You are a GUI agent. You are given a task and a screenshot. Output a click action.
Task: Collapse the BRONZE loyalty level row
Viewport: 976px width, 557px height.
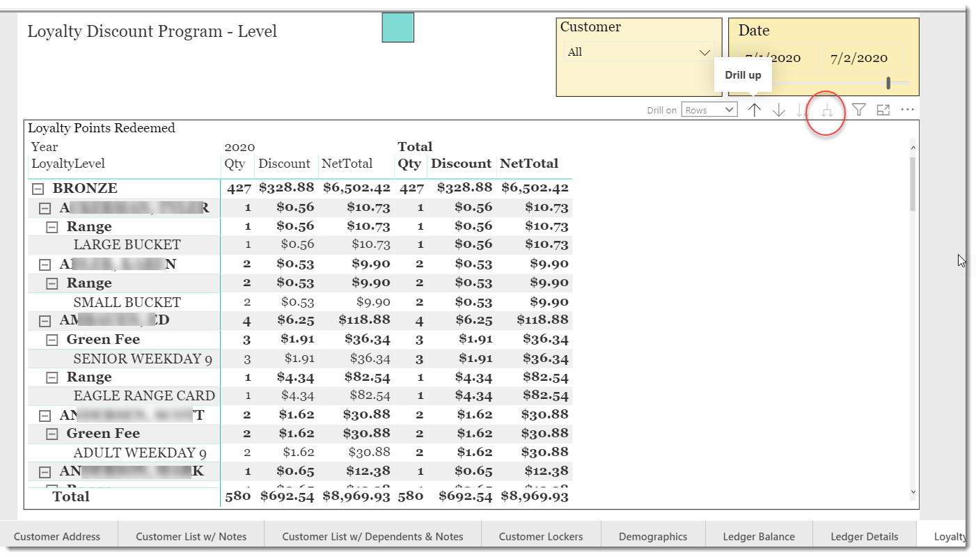coord(39,189)
